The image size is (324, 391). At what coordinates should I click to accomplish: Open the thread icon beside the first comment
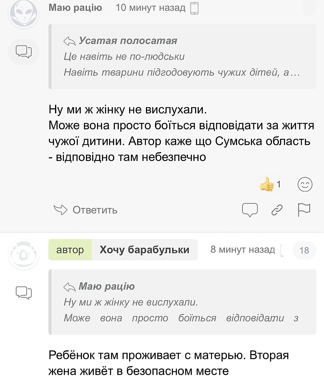[23, 52]
